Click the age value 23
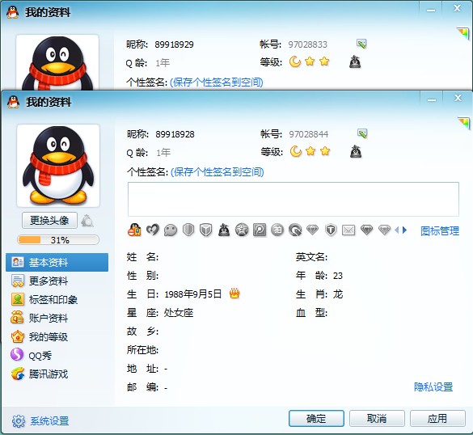The height and width of the screenshot is (435, 473). click(338, 276)
